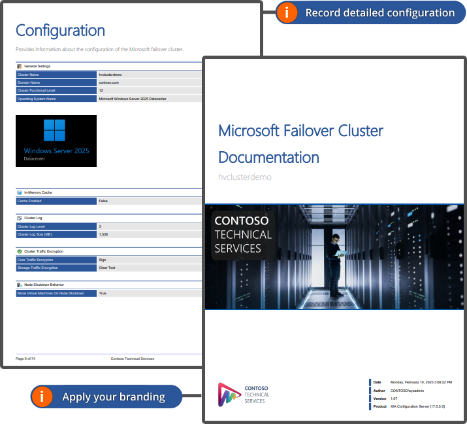The height and width of the screenshot is (424, 467).
Task: Click the contoso.com value
Action: 108,82
